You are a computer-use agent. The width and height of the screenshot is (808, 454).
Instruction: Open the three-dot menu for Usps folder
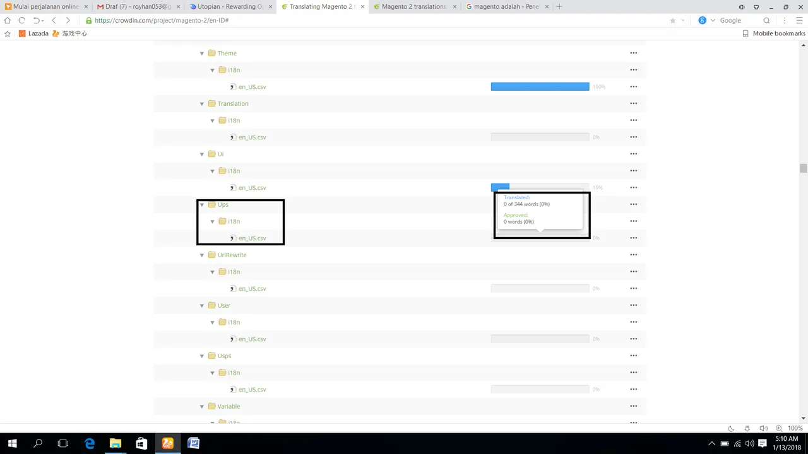(x=633, y=356)
